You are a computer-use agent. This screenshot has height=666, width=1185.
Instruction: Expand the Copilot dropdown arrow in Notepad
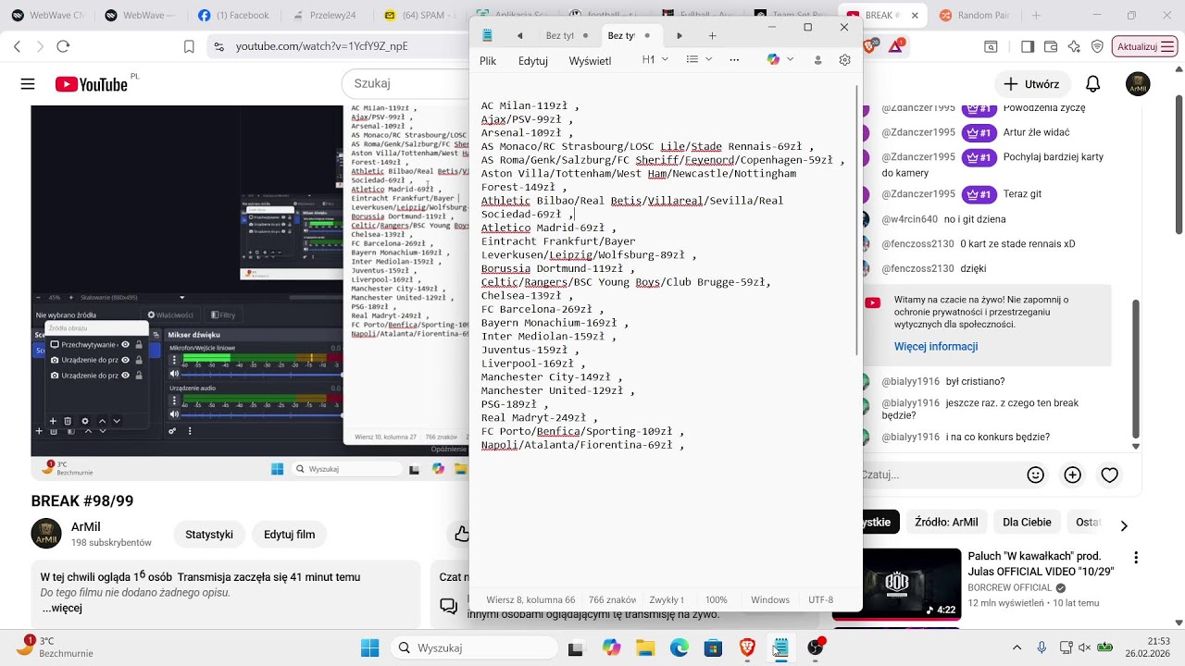coord(791,59)
